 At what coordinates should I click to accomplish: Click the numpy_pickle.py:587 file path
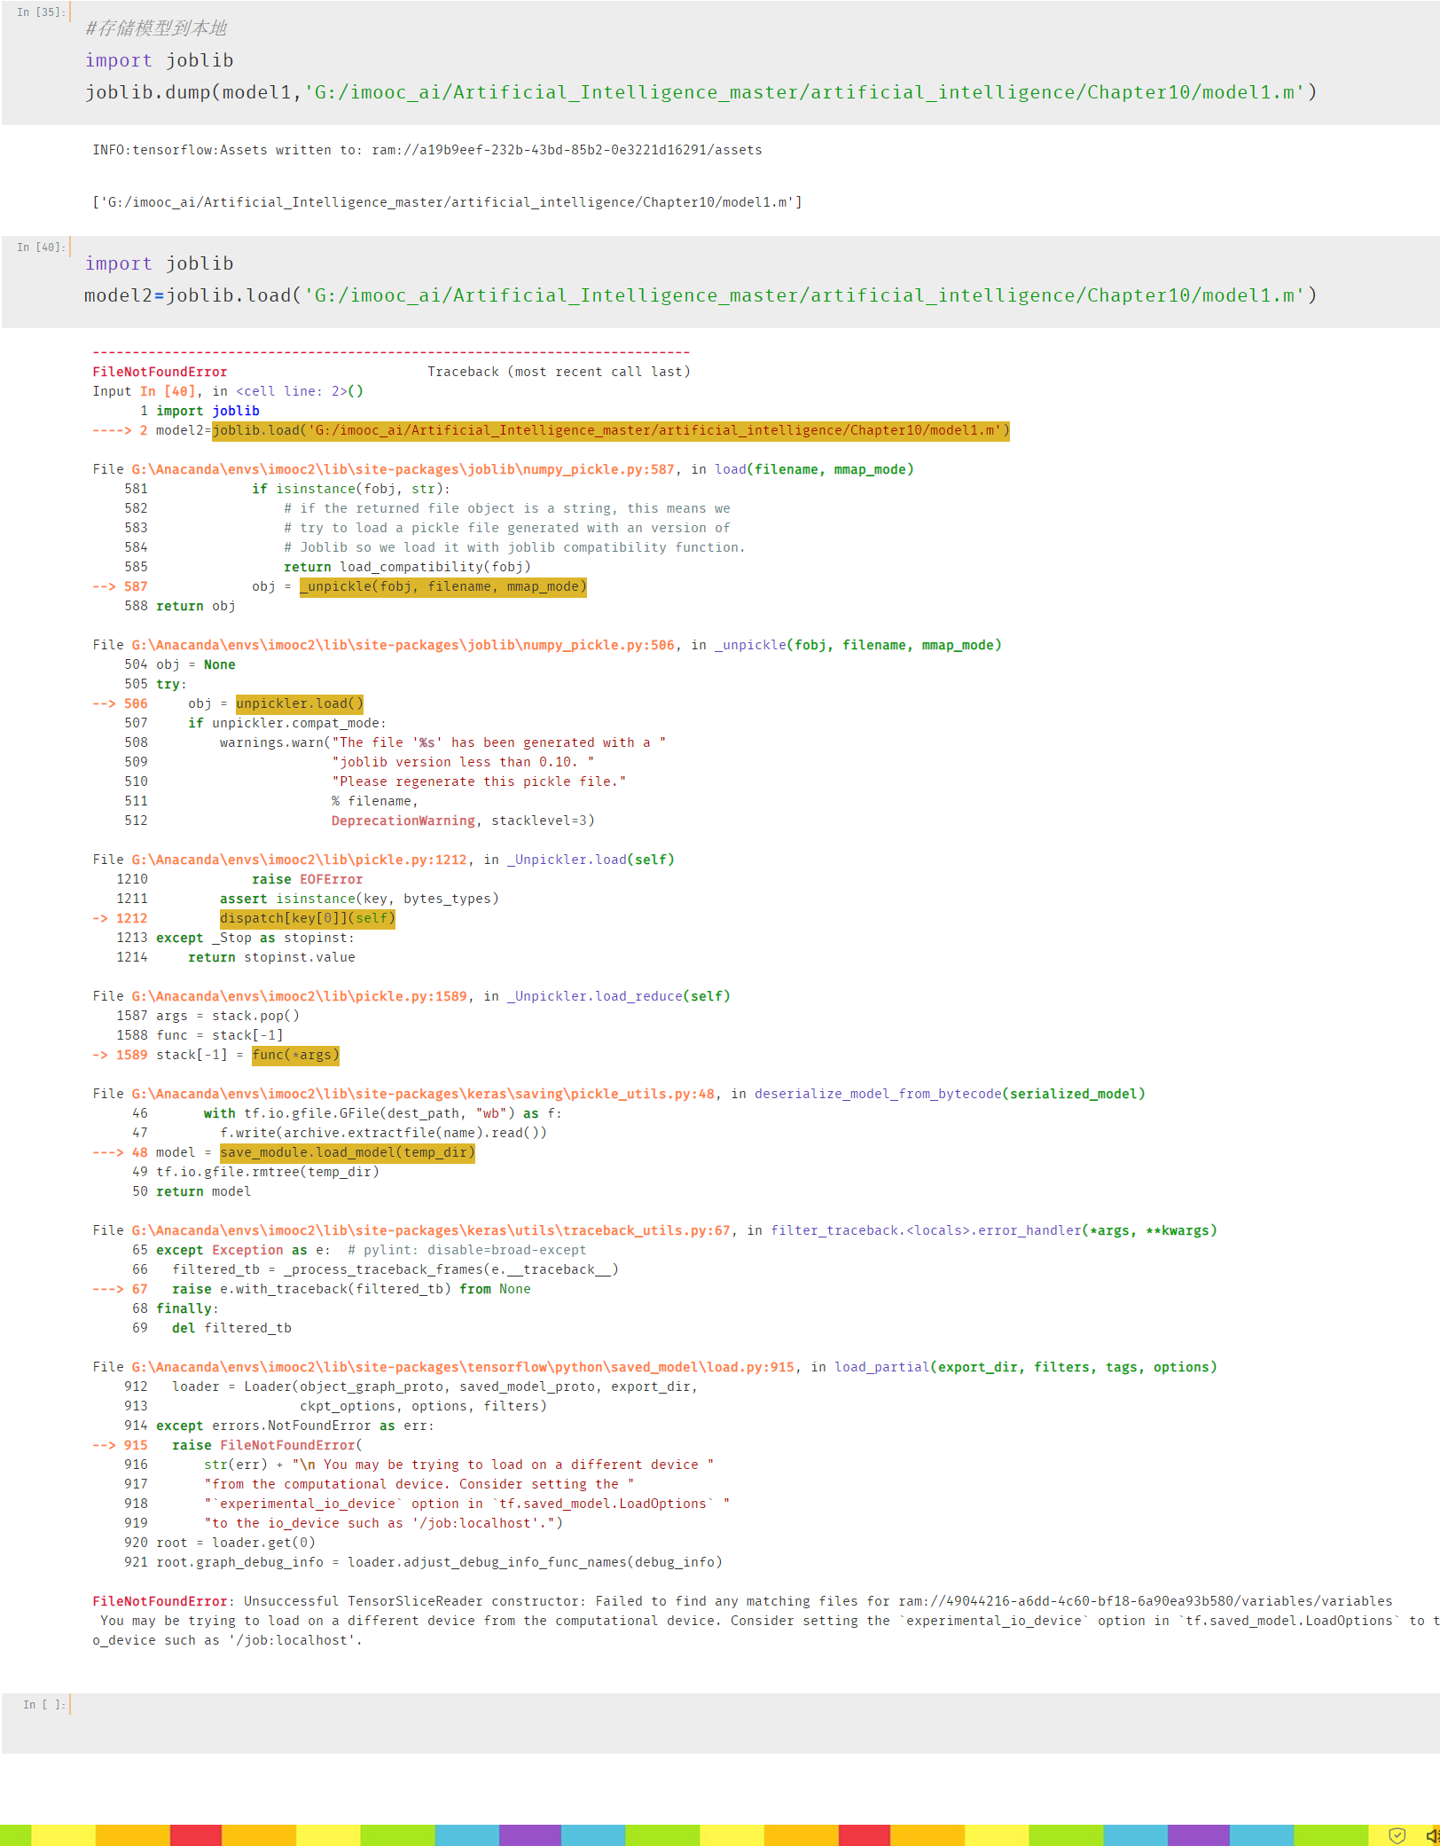click(x=403, y=469)
